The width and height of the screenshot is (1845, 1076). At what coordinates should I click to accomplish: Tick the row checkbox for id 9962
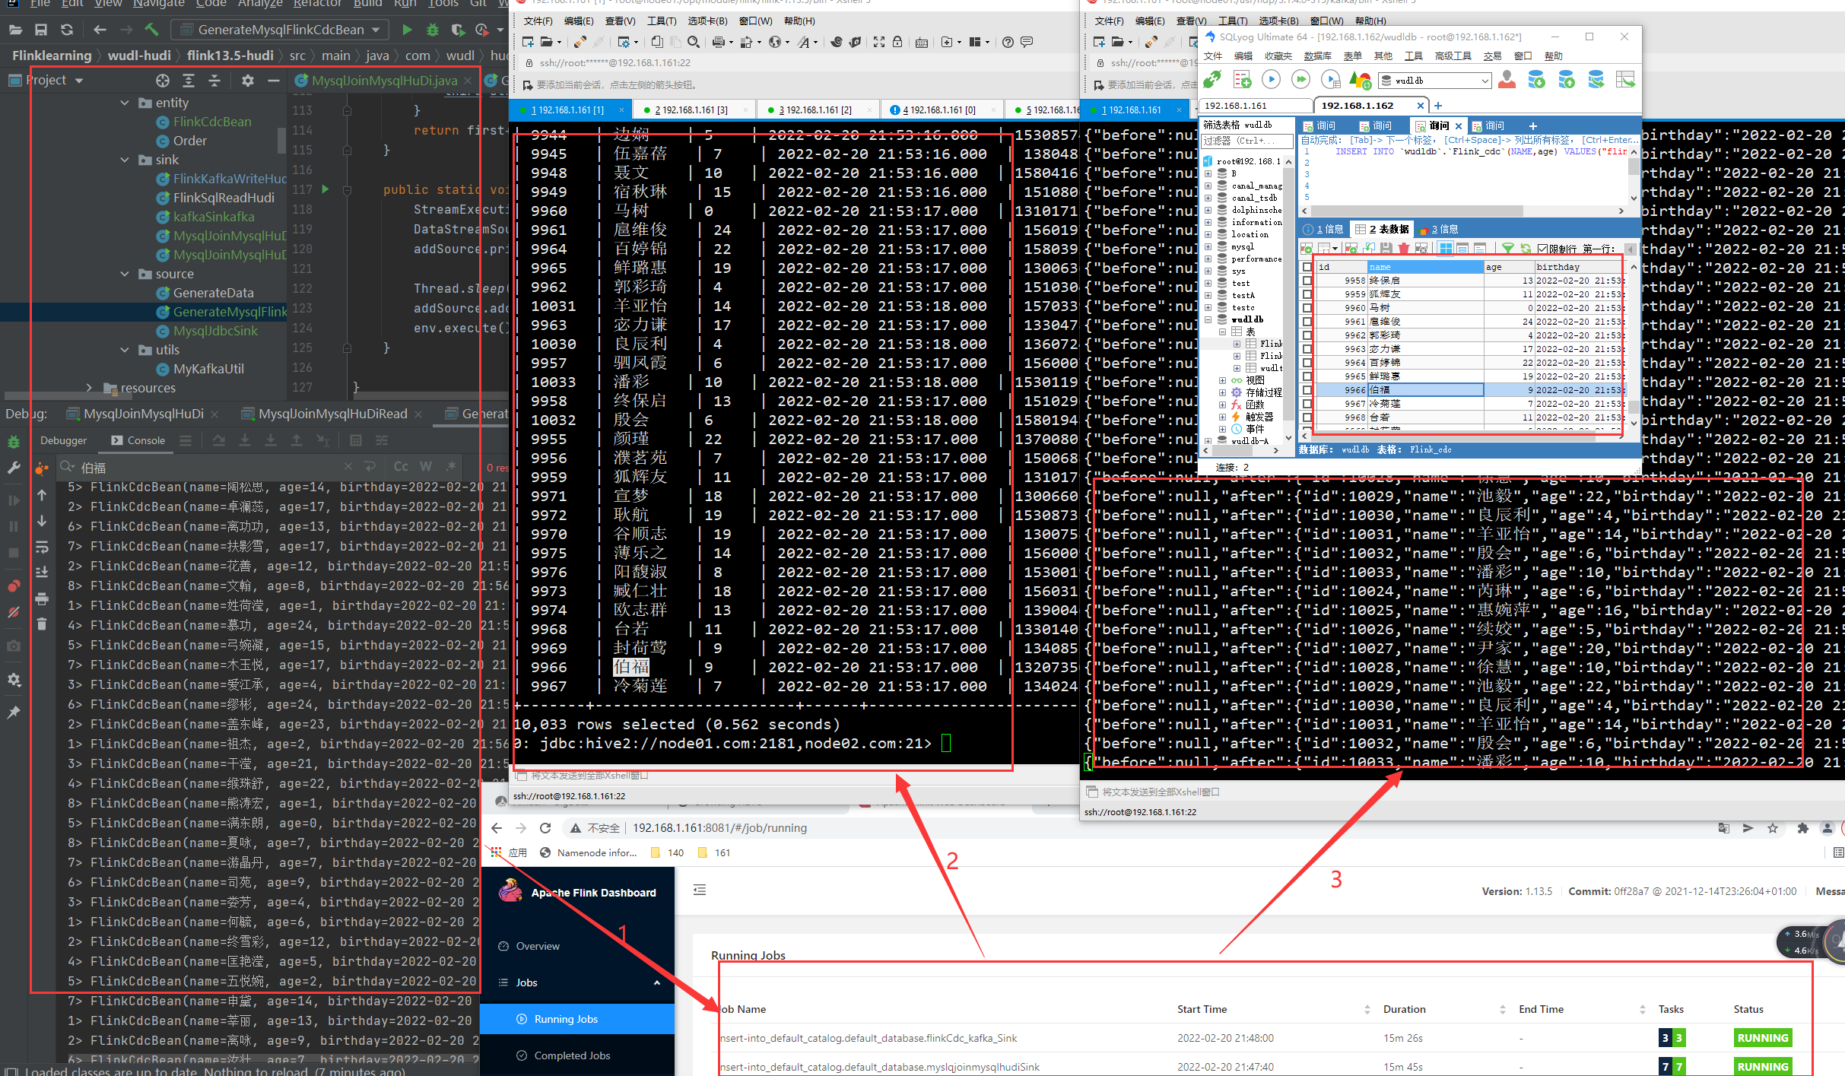point(1307,335)
